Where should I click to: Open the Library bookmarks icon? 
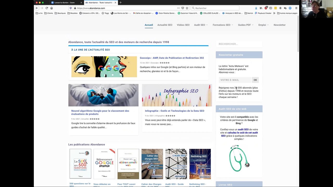[261, 8]
